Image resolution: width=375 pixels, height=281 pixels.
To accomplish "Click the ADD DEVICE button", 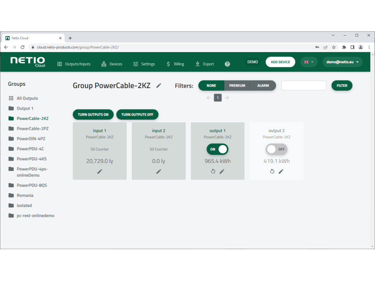I will (x=280, y=62).
